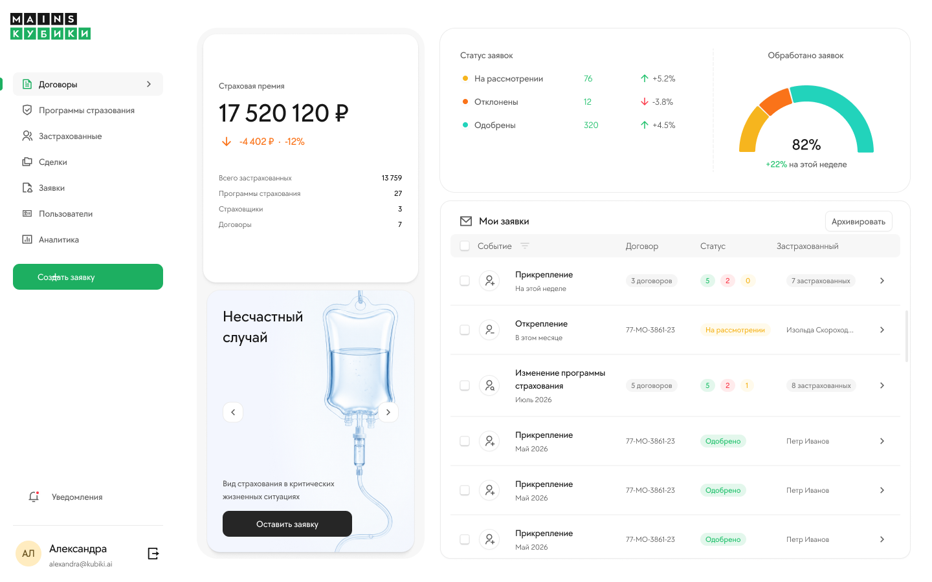Show next slide in insurance carousel

[388, 412]
